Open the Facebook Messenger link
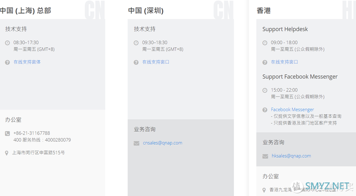 tap(293, 110)
